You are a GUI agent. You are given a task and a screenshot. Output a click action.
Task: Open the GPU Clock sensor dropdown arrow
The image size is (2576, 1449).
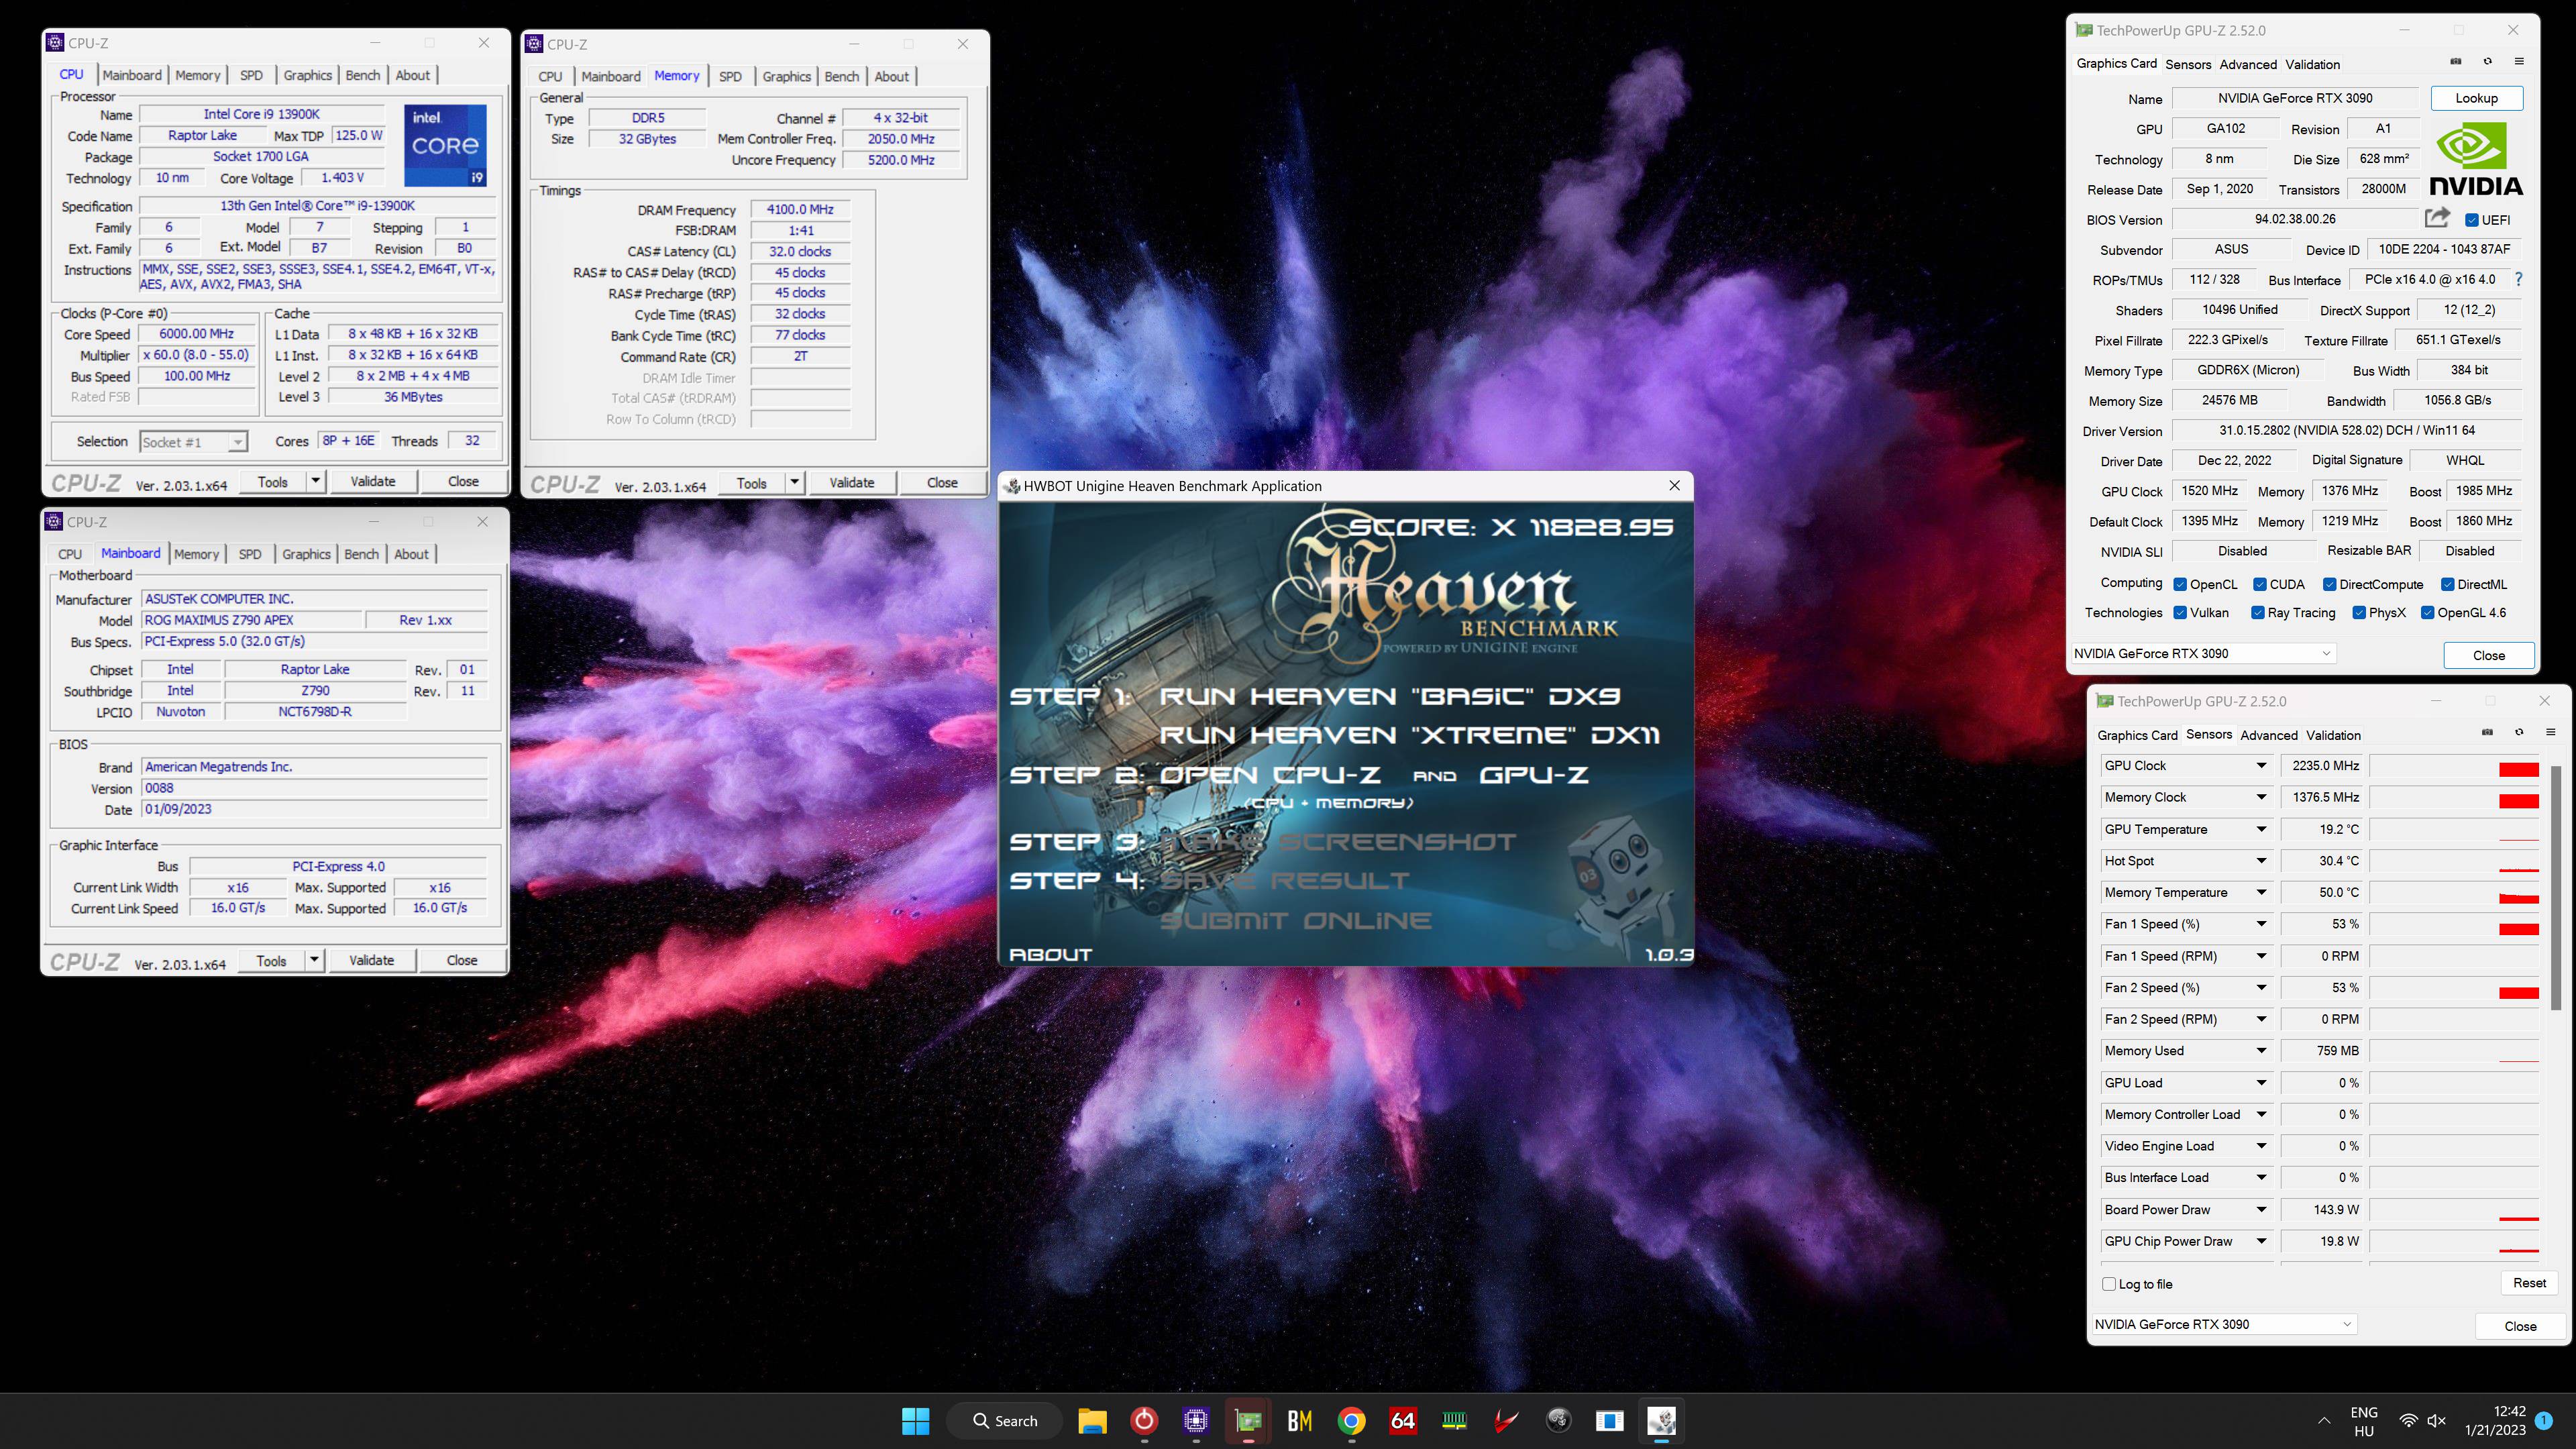pyautogui.click(x=2261, y=765)
